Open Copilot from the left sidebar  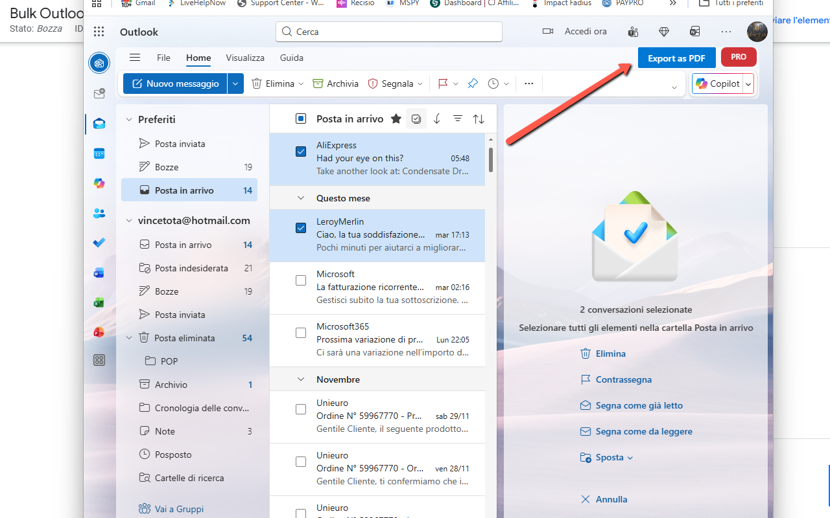99,183
